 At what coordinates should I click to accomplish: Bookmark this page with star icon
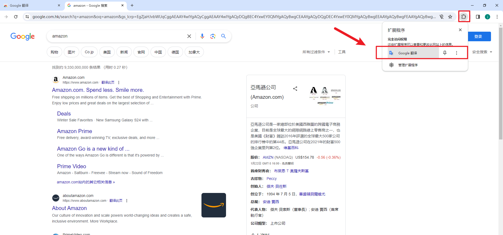click(x=450, y=17)
